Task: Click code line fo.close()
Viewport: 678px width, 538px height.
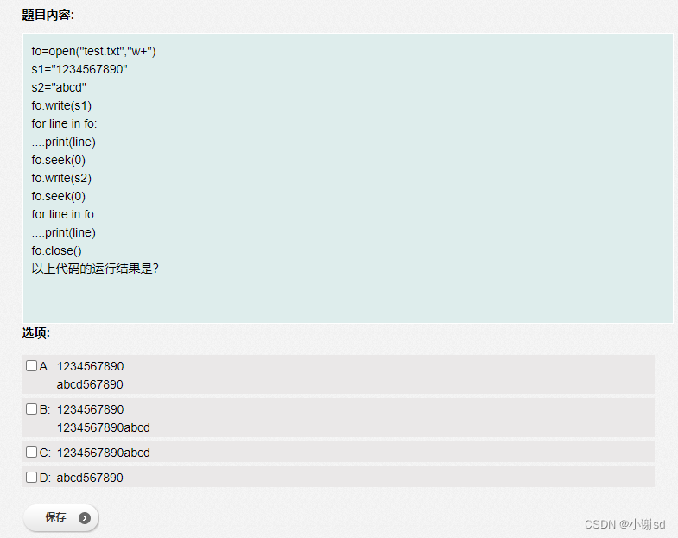Action: [x=57, y=250]
